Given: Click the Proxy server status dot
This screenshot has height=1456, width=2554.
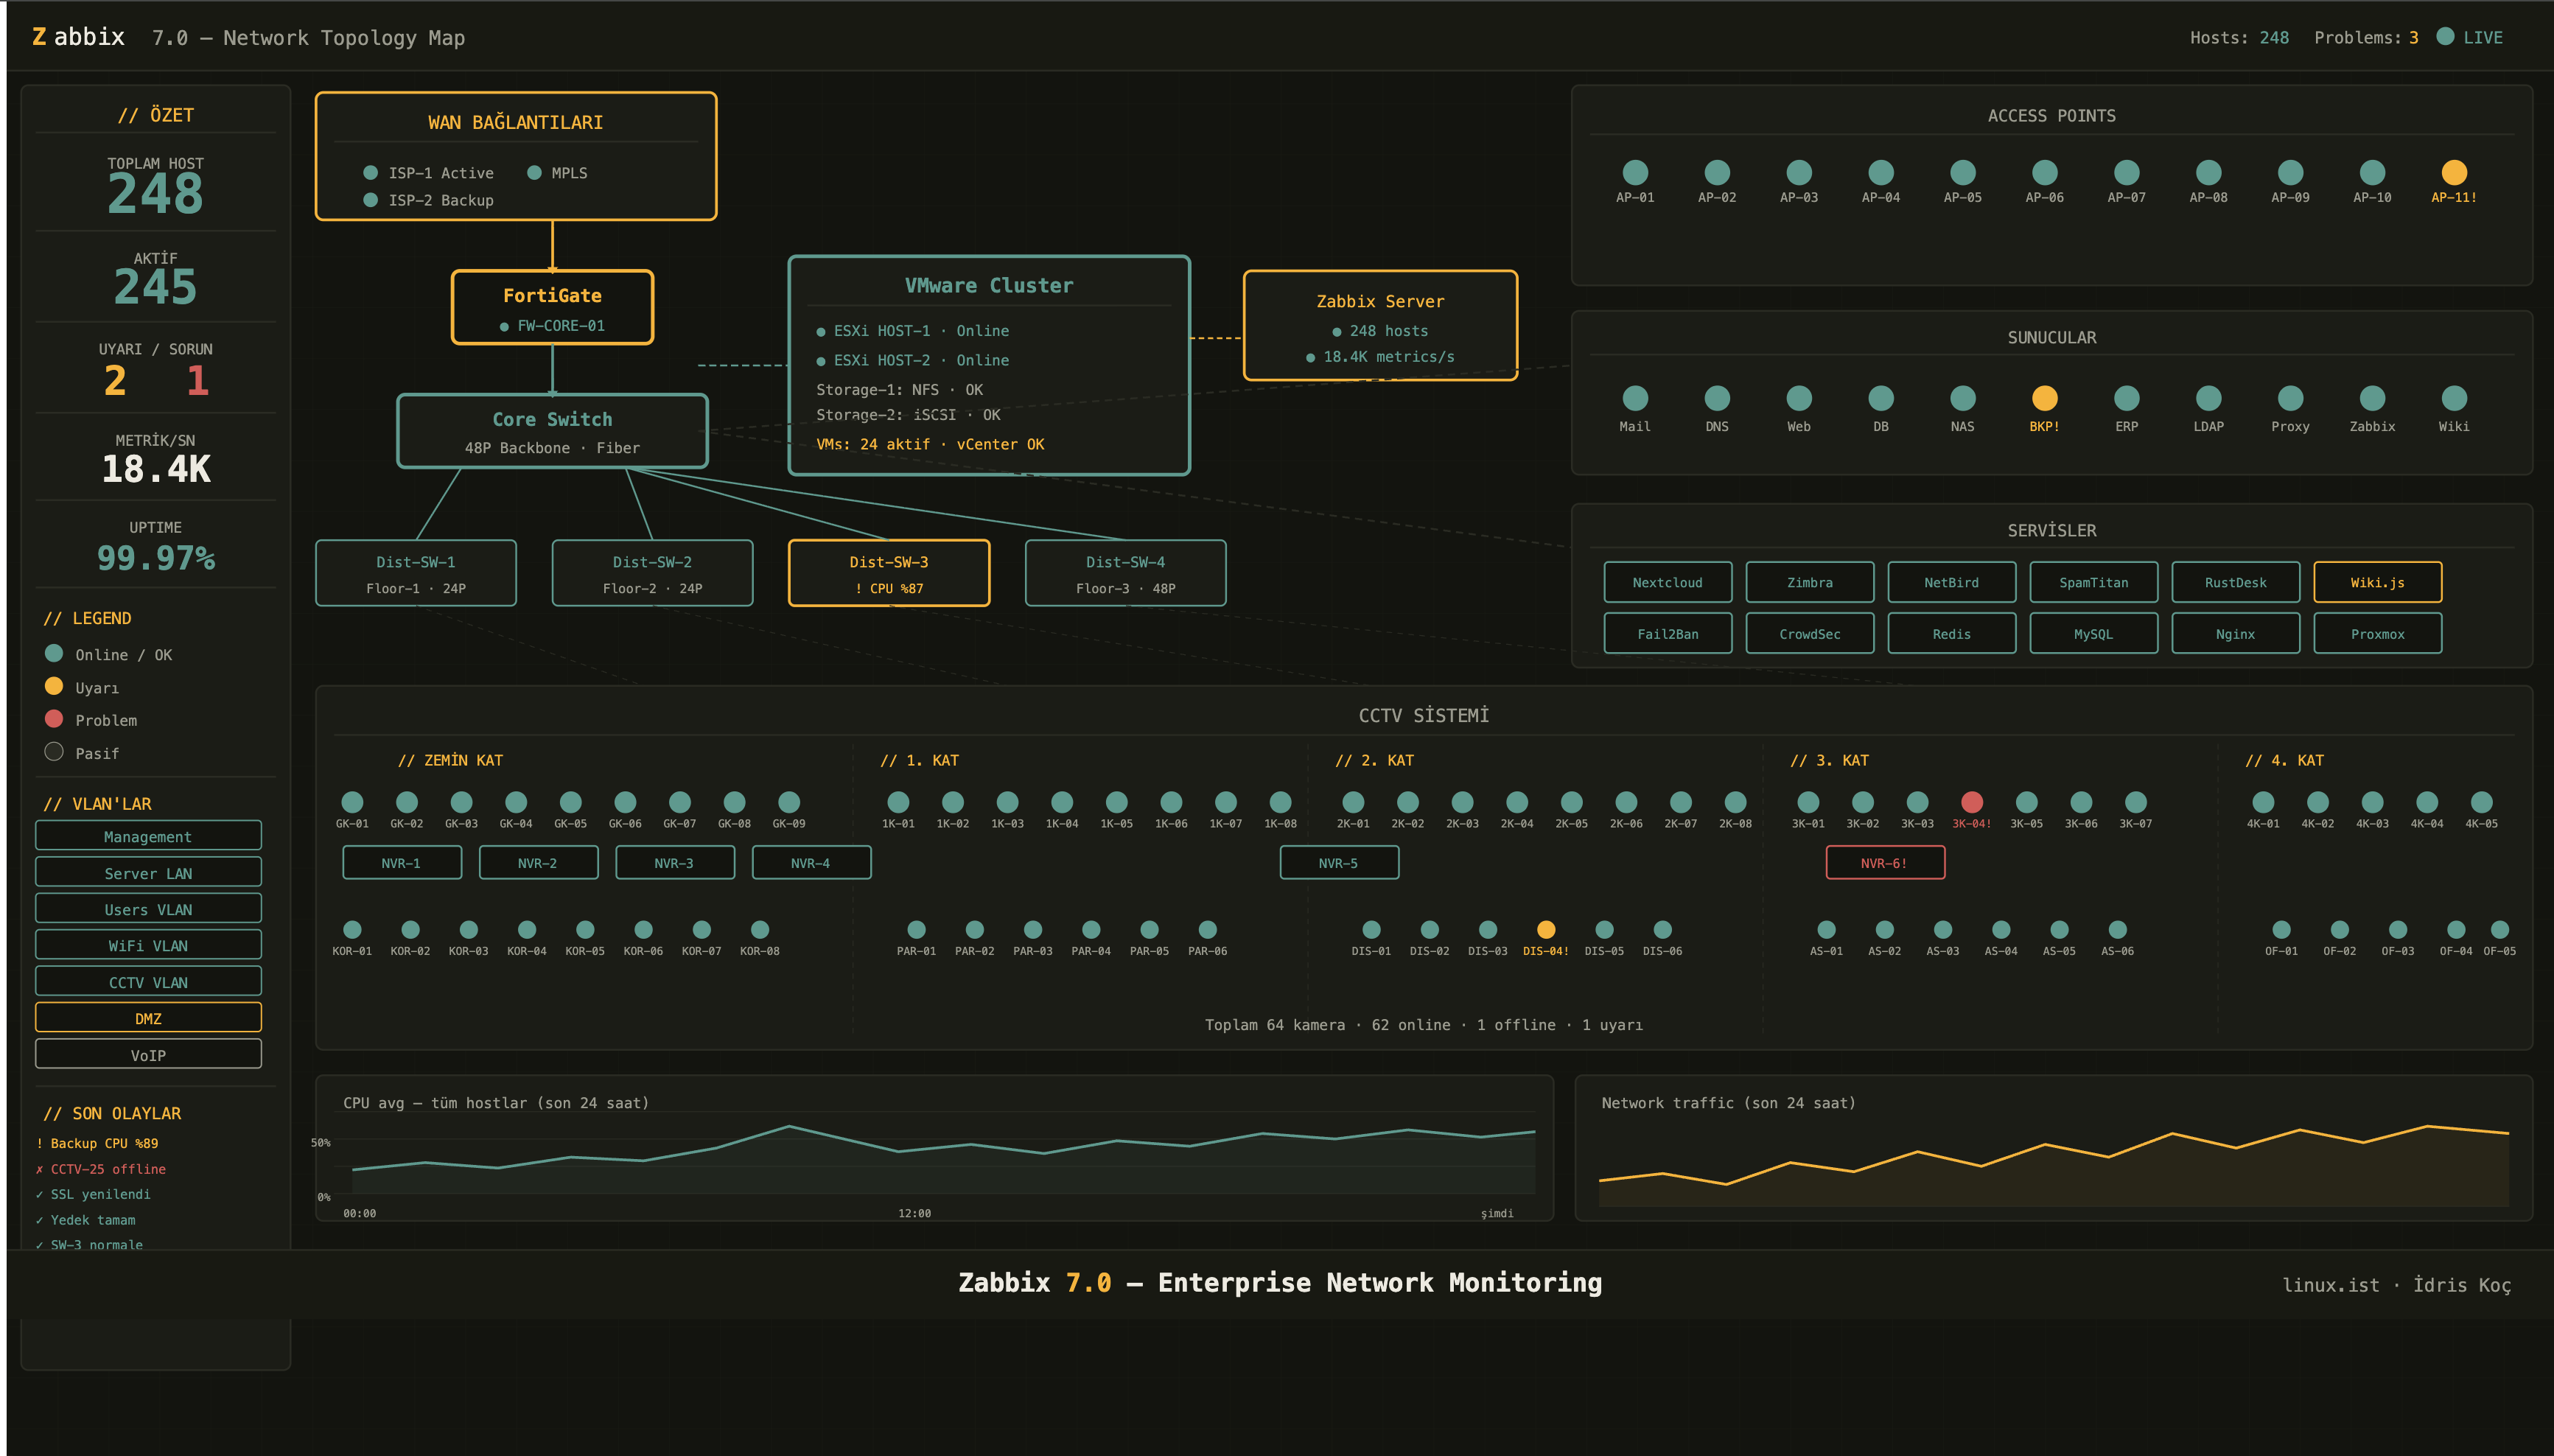Looking at the screenshot, I should tap(2290, 398).
